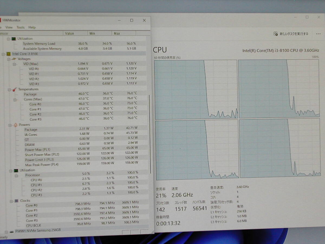
Task: Collapse the Voltages section
Action: [9, 59]
